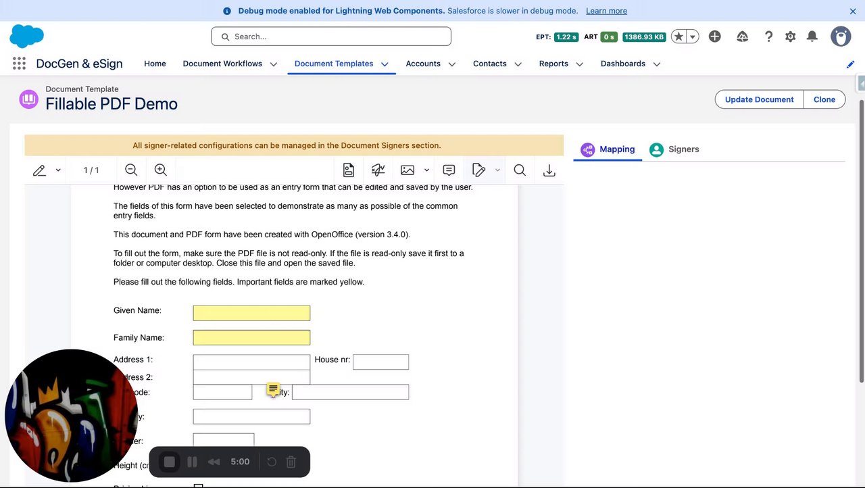
Task: Expand Contacts nav dropdown
Action: coord(518,64)
